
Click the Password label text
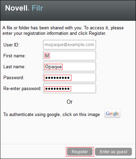[x=14, y=77]
